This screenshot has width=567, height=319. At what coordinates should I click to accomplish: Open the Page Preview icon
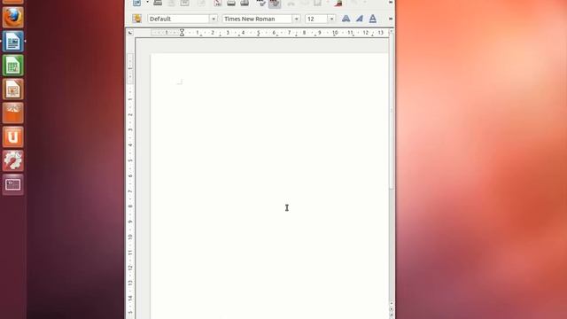point(245,3)
